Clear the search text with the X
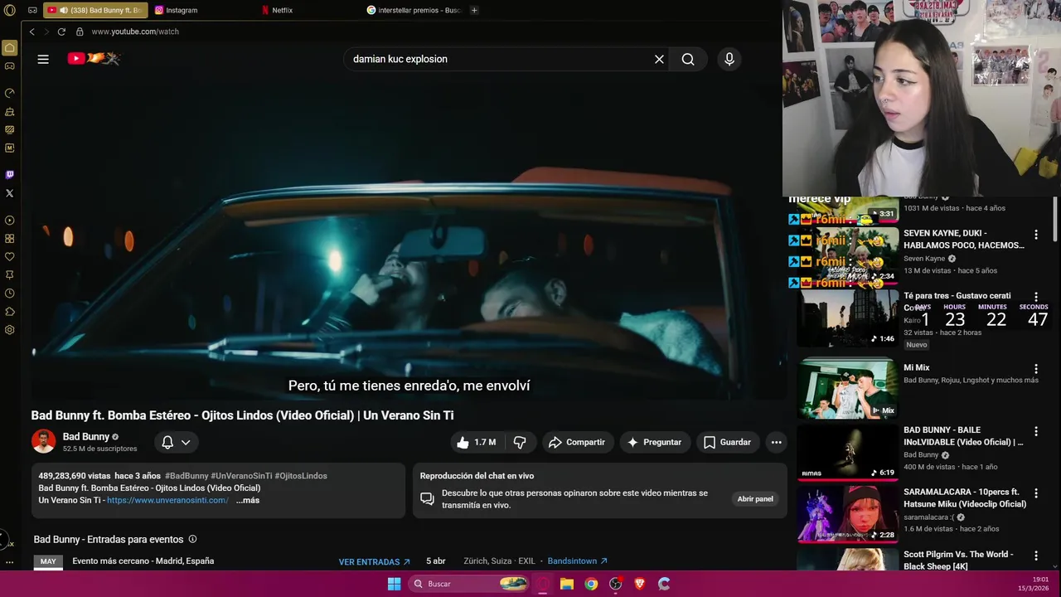The width and height of the screenshot is (1061, 597). tap(659, 59)
